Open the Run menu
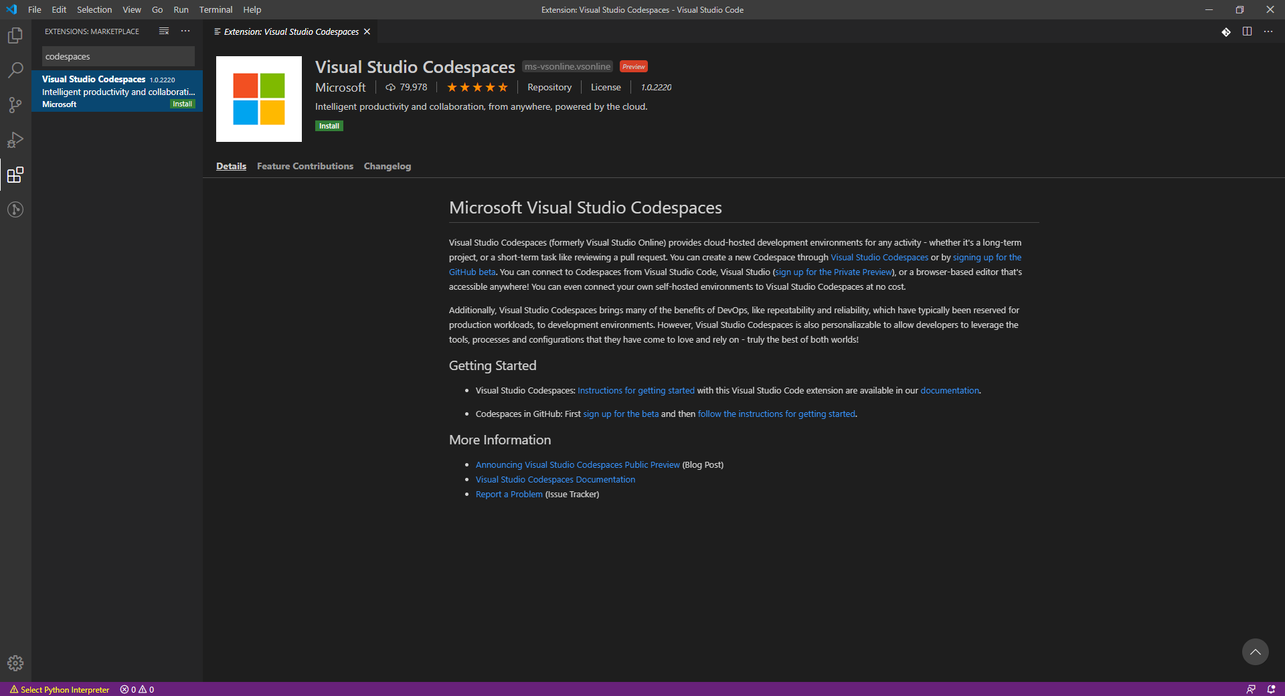Viewport: 1285px width, 696px height. 181,9
